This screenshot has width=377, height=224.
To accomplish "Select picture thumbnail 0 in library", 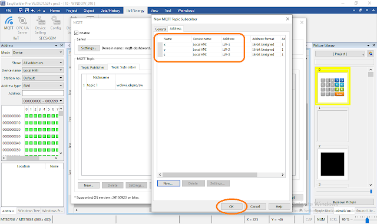I will coord(332,86).
